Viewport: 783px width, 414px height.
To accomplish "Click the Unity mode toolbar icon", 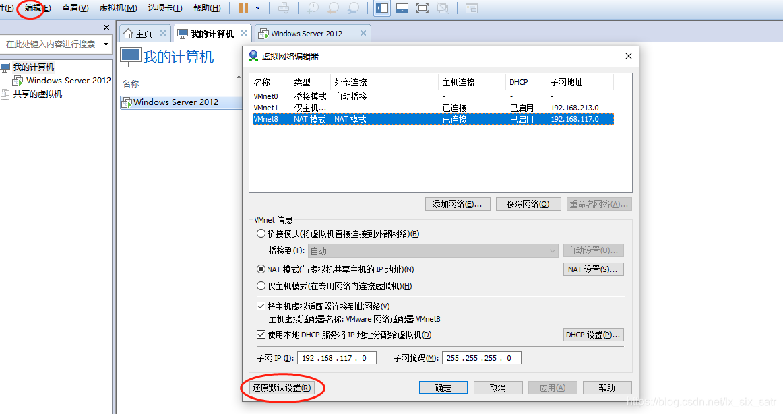I will [443, 8].
